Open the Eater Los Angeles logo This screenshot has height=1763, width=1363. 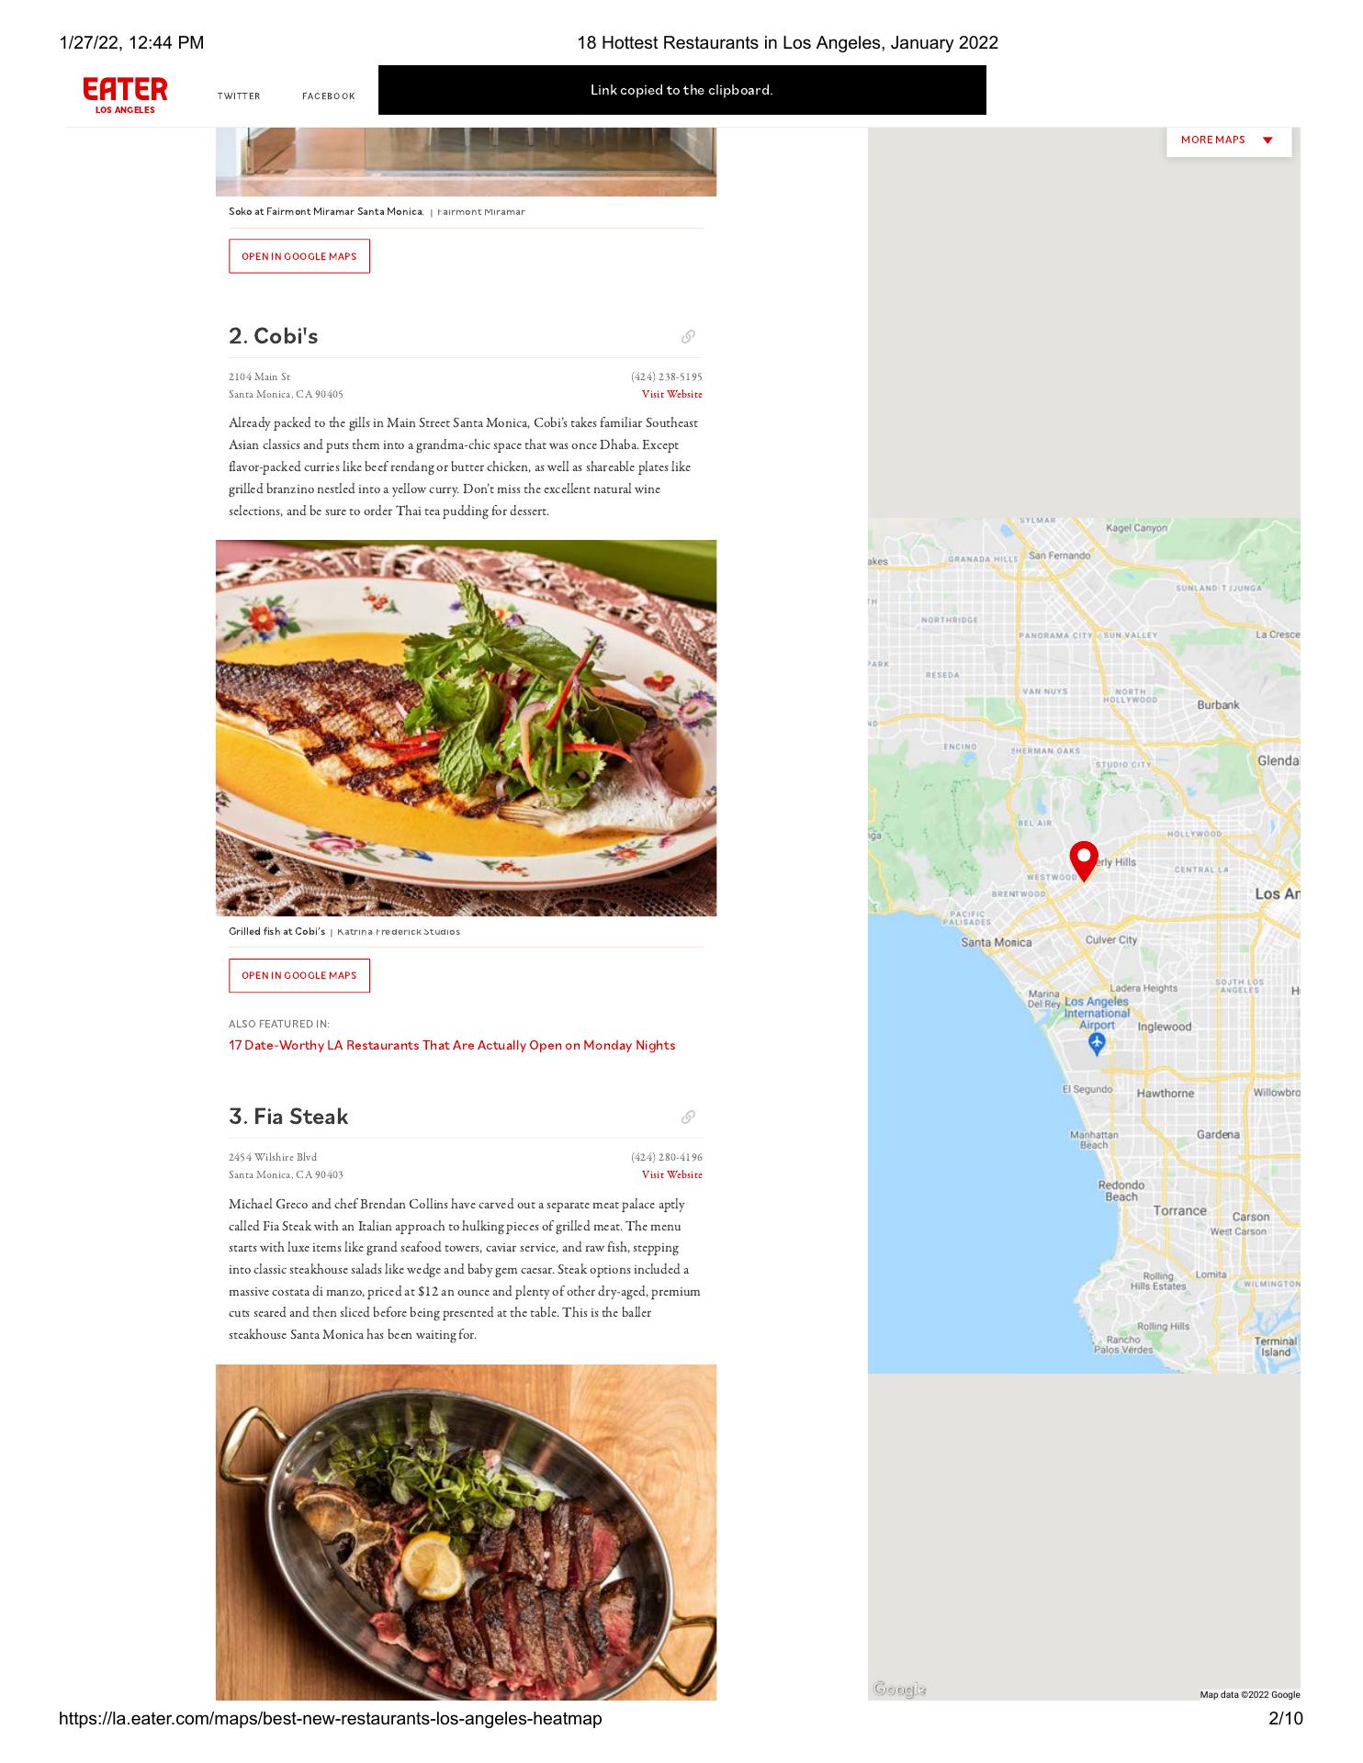(x=125, y=95)
